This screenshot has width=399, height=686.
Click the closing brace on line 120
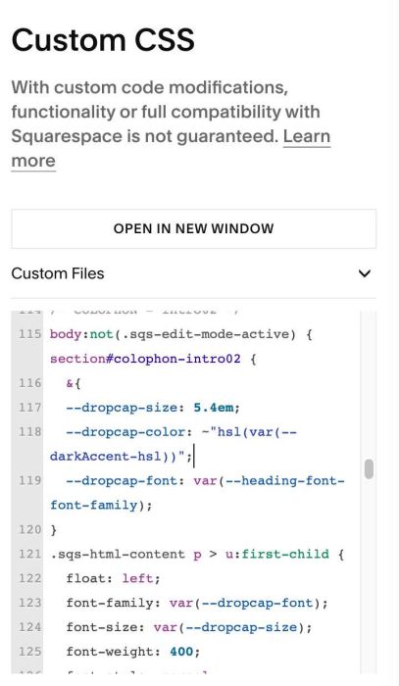click(x=53, y=530)
